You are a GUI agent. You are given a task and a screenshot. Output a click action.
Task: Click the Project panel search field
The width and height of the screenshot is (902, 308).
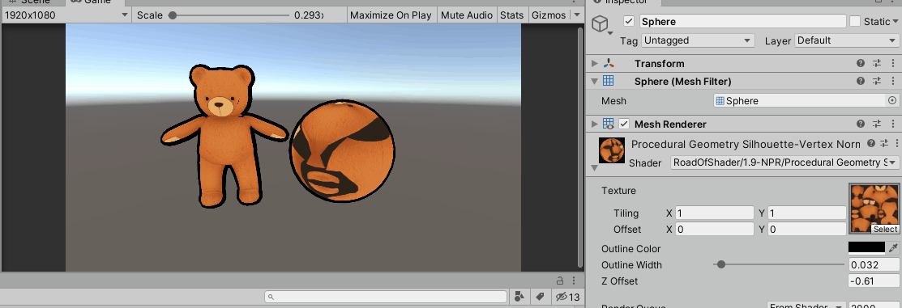click(x=386, y=297)
